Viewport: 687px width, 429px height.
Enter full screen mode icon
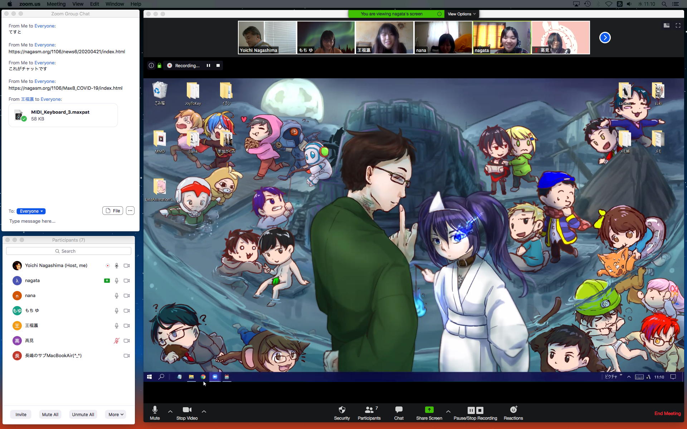[678, 25]
